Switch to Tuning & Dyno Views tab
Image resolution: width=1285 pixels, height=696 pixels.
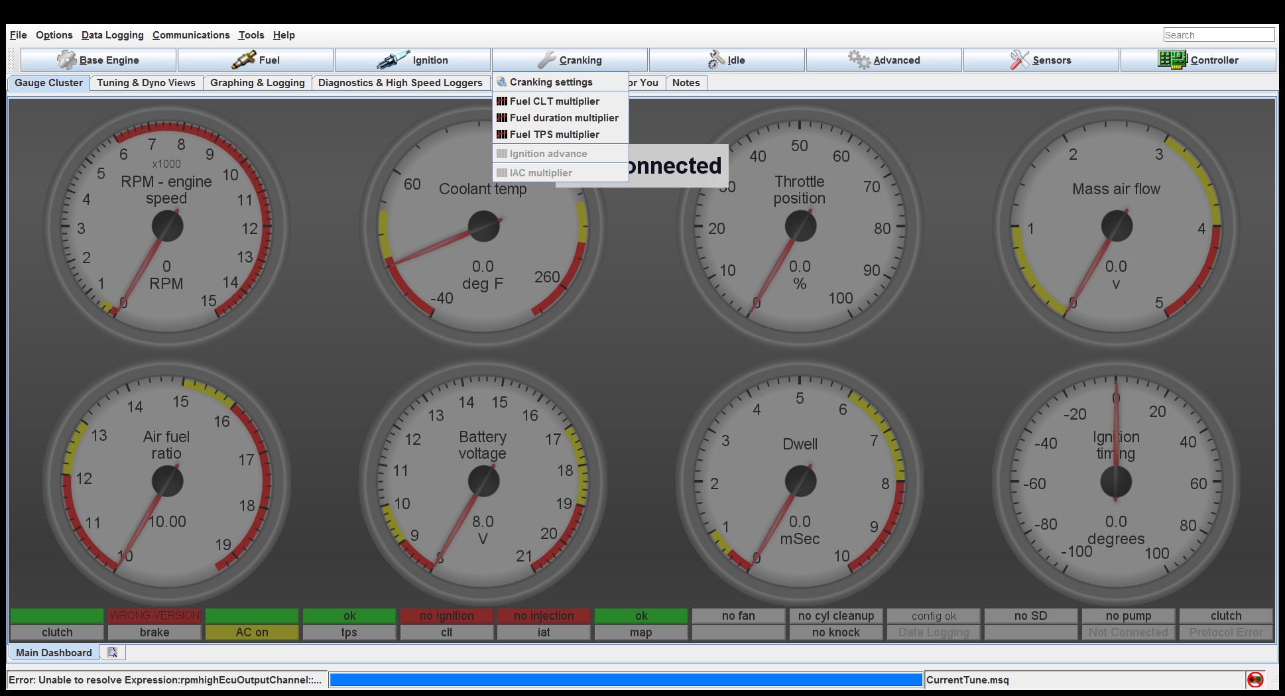click(x=146, y=83)
